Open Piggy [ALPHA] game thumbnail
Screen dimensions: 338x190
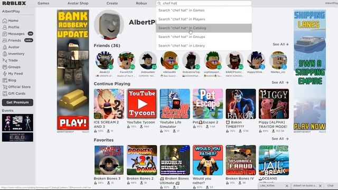click(274, 104)
